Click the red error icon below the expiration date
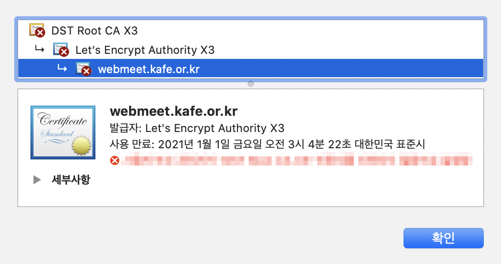 115,160
